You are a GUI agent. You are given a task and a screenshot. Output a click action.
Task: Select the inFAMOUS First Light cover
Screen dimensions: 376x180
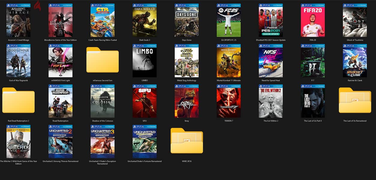pos(60,61)
